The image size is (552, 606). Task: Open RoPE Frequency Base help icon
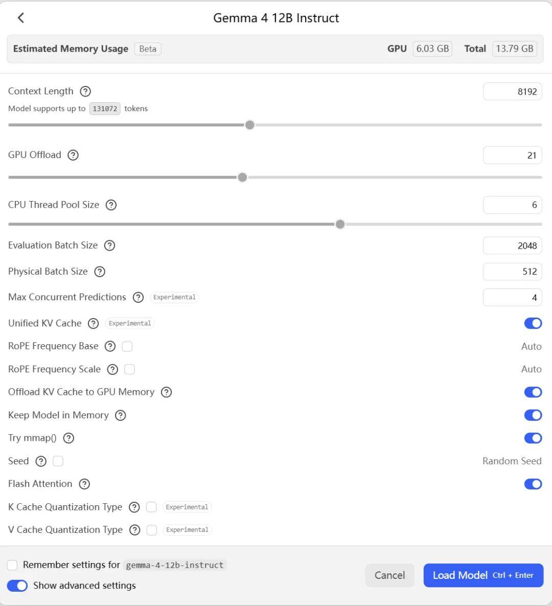click(x=110, y=346)
